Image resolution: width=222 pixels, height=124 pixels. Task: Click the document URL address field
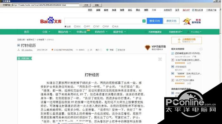46,5
